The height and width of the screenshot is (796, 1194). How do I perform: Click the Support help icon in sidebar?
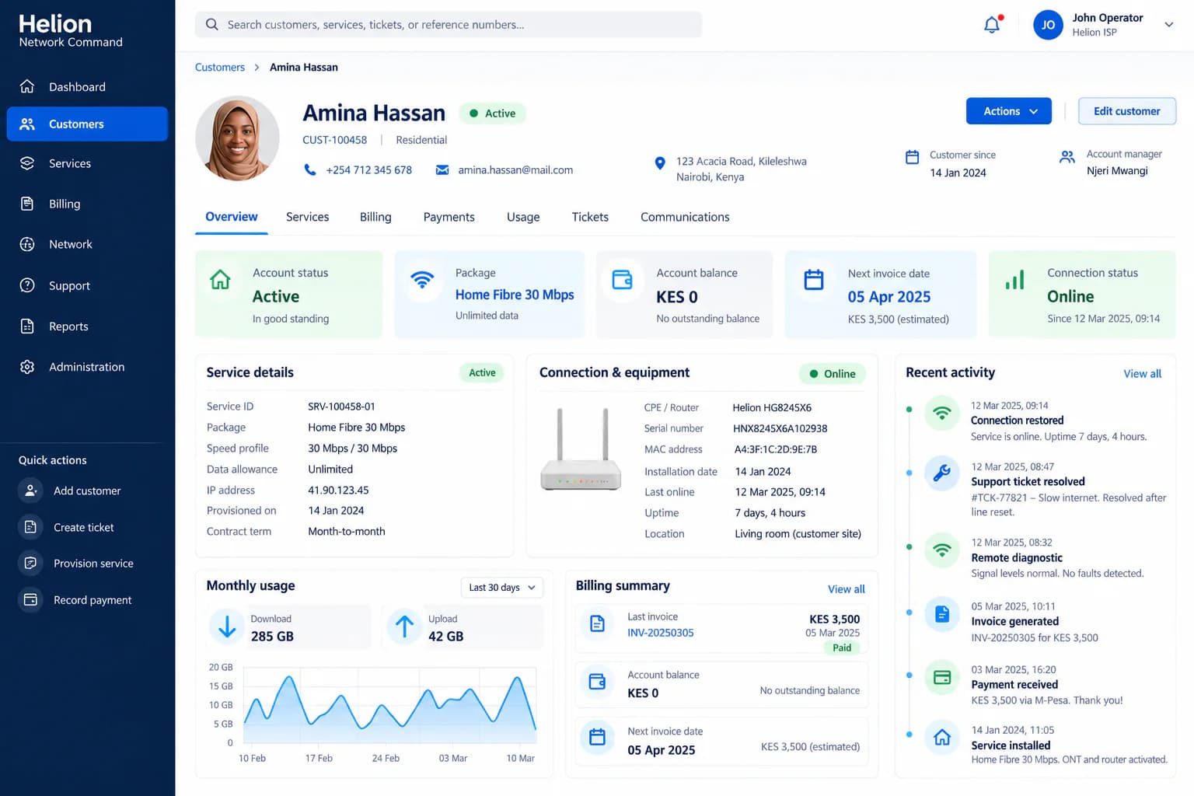click(x=27, y=285)
